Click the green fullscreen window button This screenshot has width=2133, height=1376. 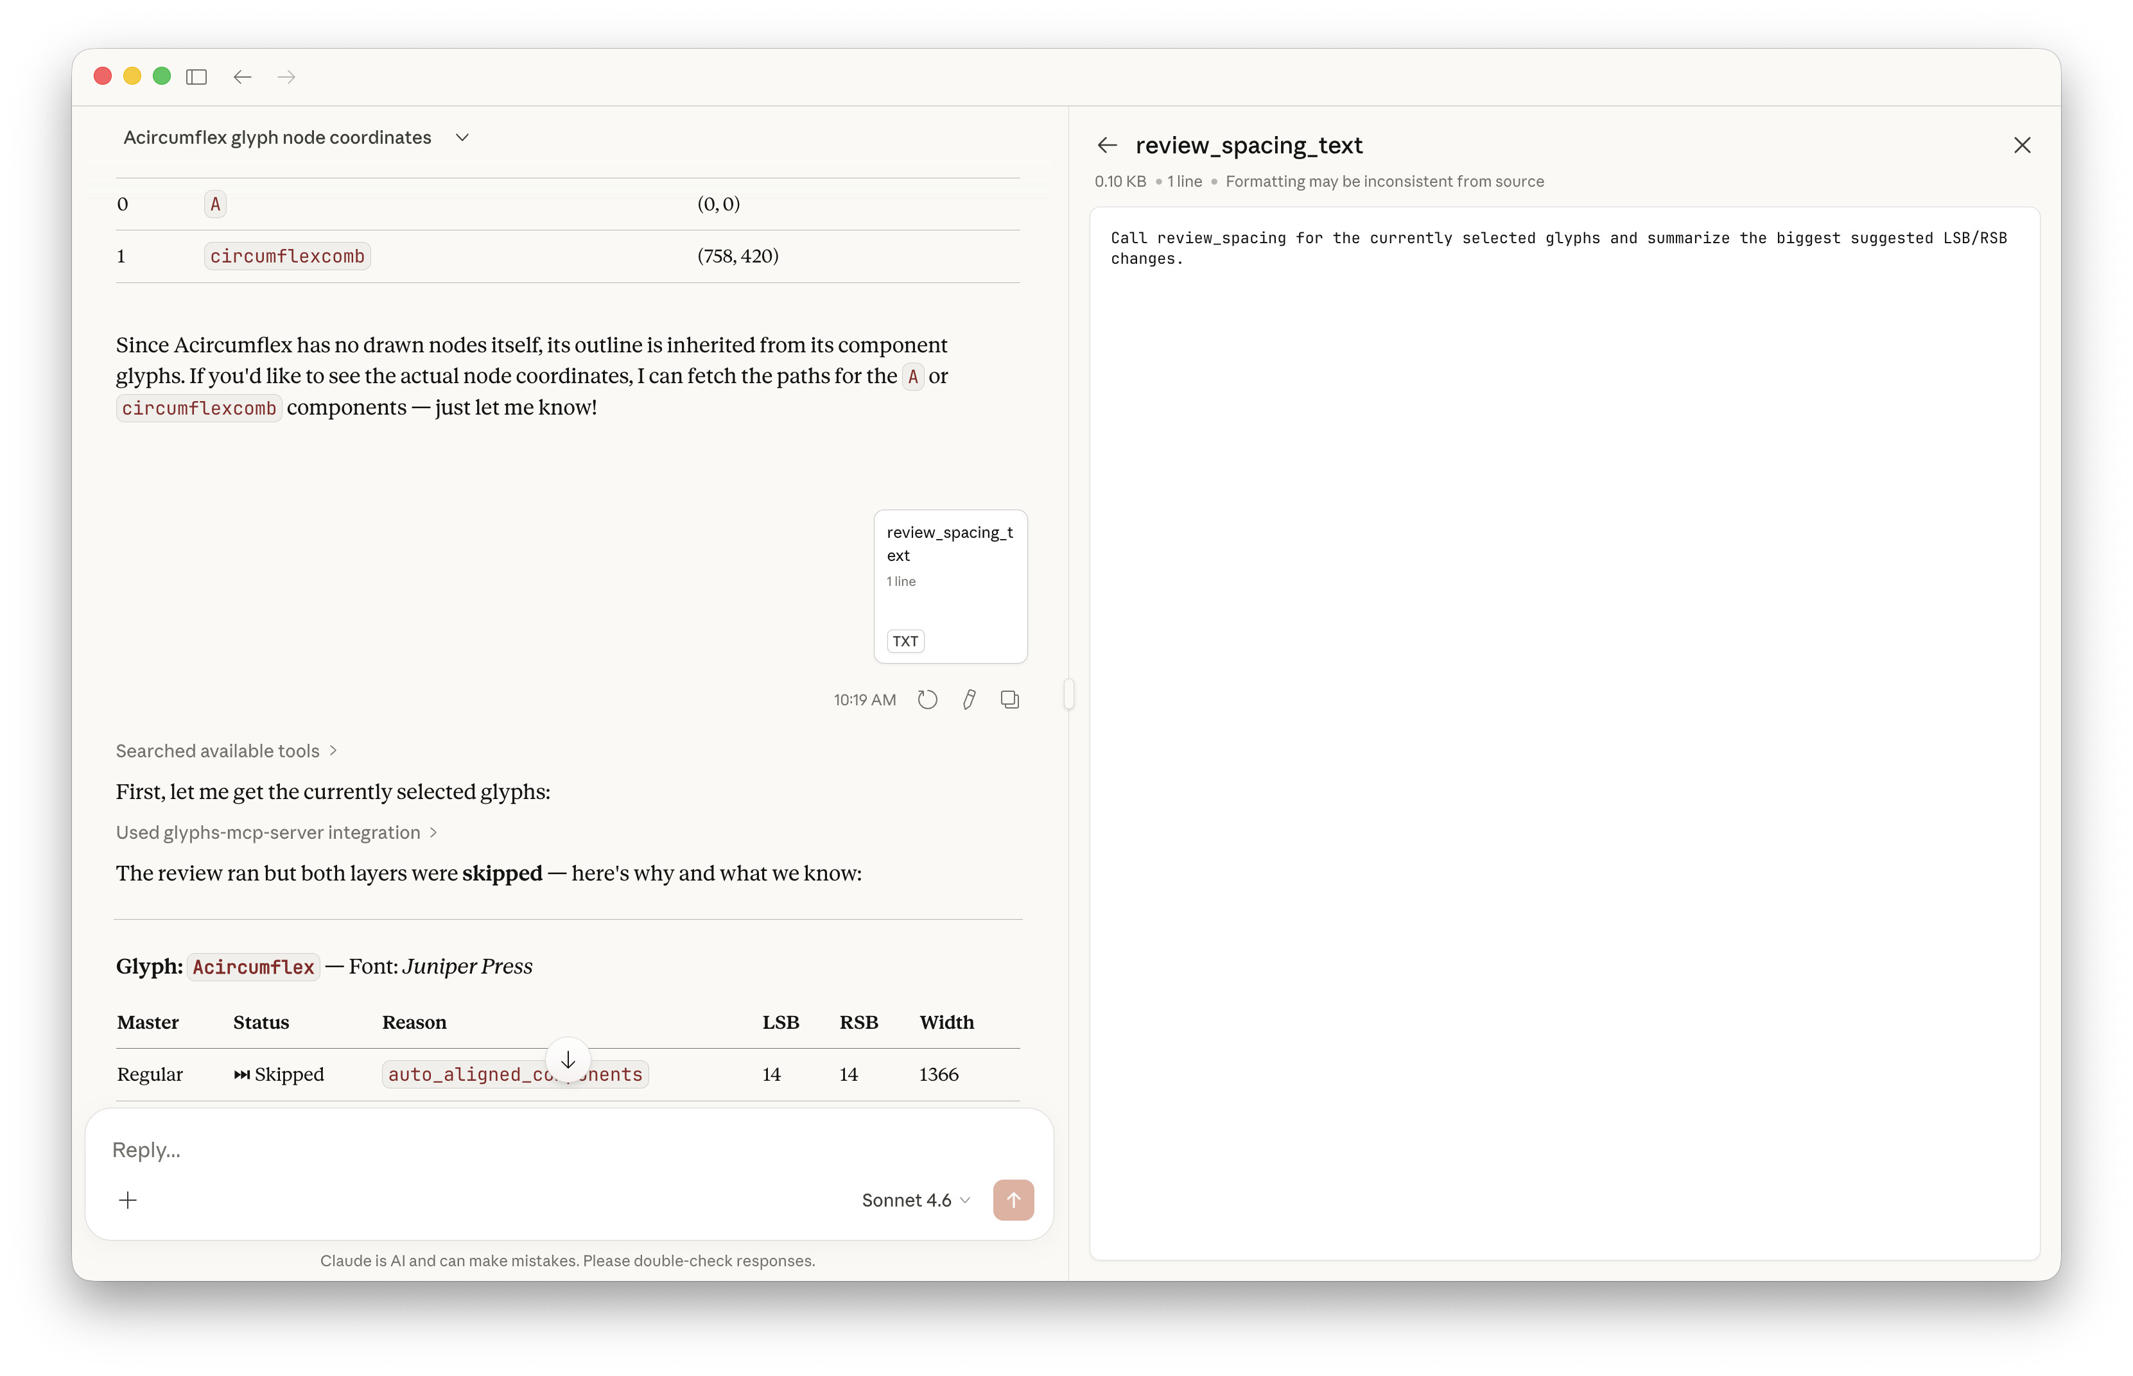[162, 77]
